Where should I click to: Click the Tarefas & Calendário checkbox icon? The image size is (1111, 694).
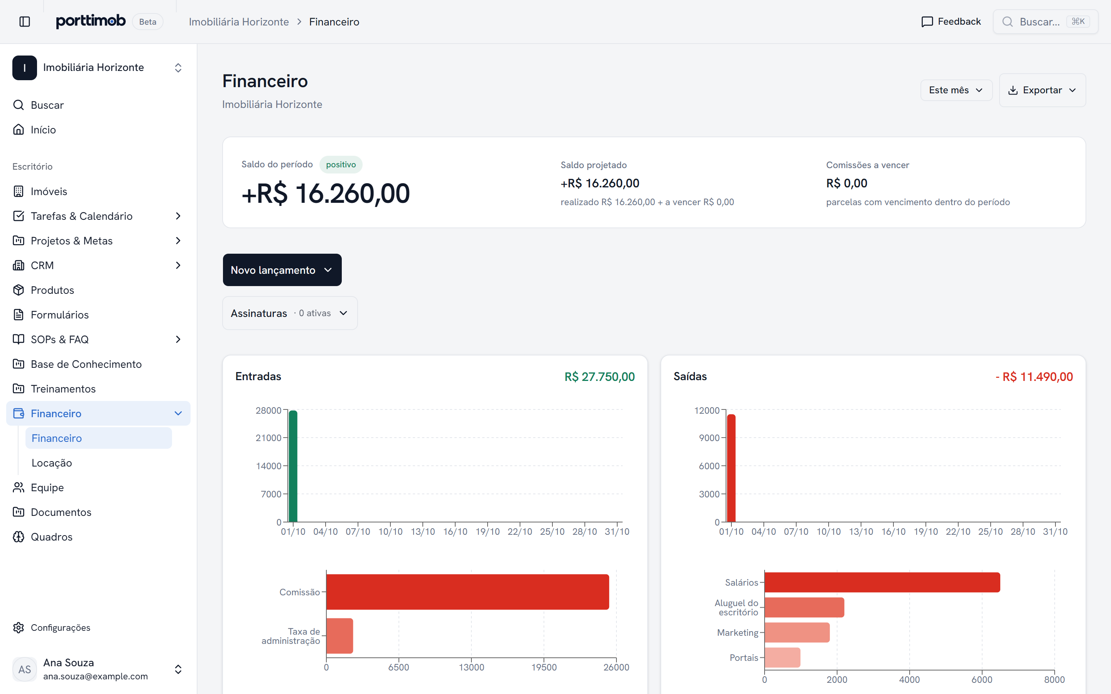point(19,216)
